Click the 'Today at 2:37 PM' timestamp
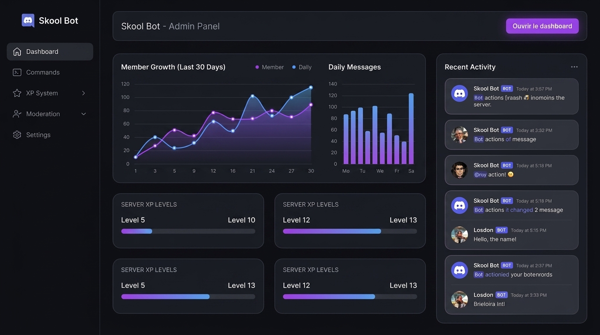Screen dimensions: 600x335 (x=534, y=266)
